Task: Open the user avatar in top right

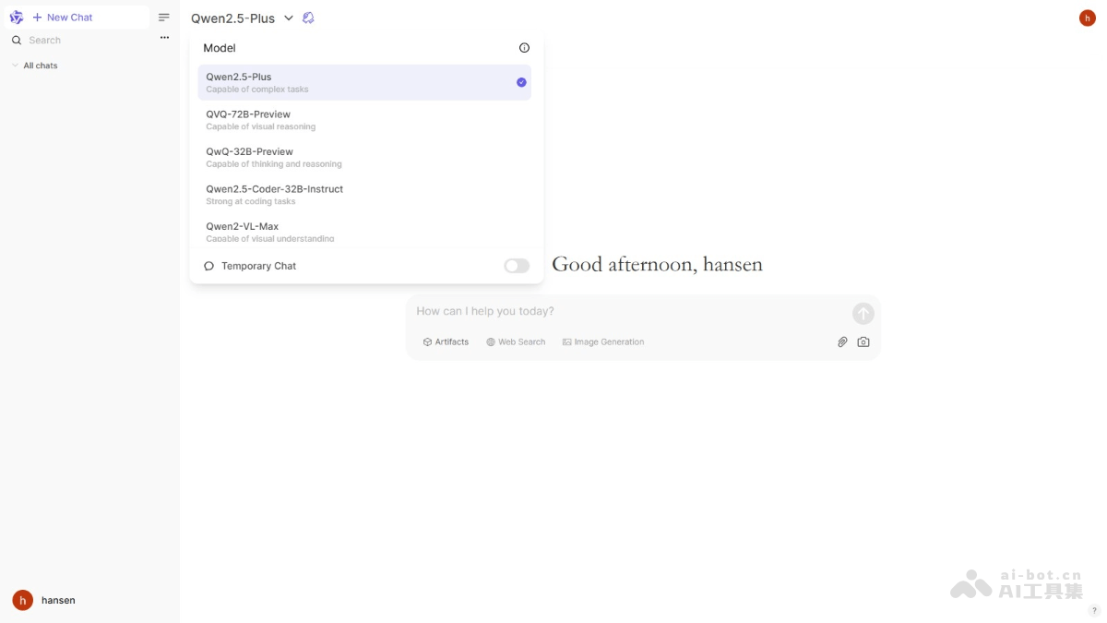Action: click(x=1087, y=18)
